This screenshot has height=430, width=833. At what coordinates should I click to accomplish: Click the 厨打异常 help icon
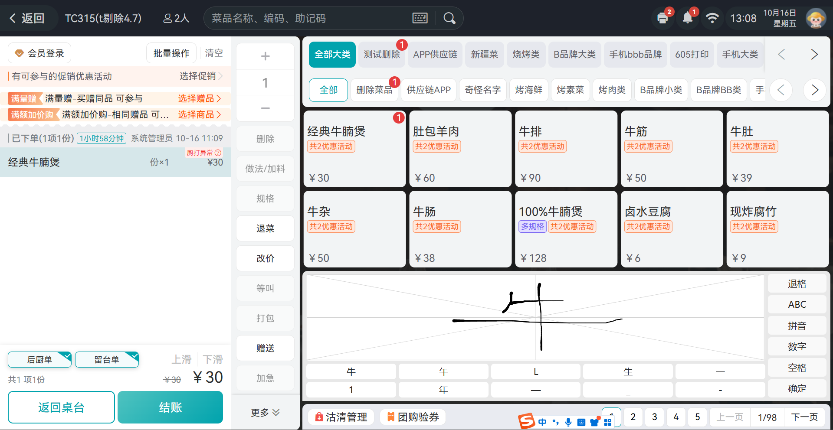[218, 153]
